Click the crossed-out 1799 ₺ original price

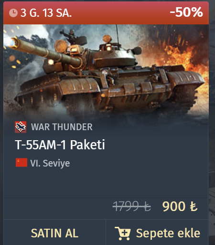pos(131,206)
